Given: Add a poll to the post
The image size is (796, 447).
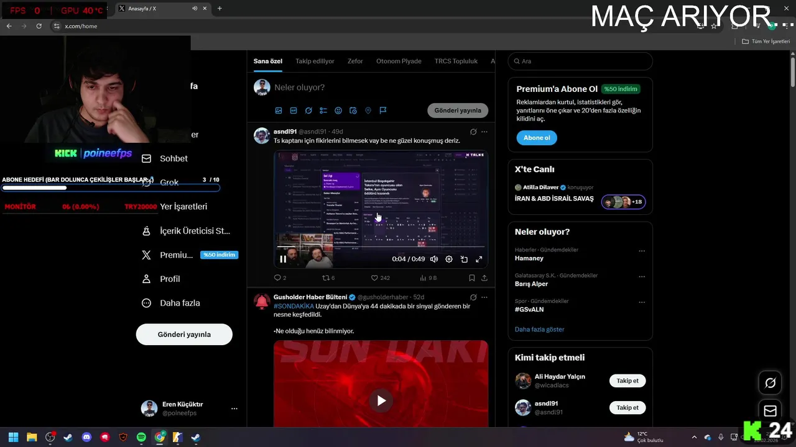Looking at the screenshot, I should (323, 111).
